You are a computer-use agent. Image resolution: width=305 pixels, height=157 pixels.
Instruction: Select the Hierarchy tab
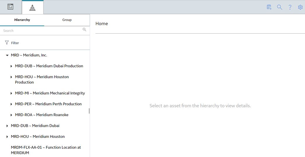click(22, 20)
